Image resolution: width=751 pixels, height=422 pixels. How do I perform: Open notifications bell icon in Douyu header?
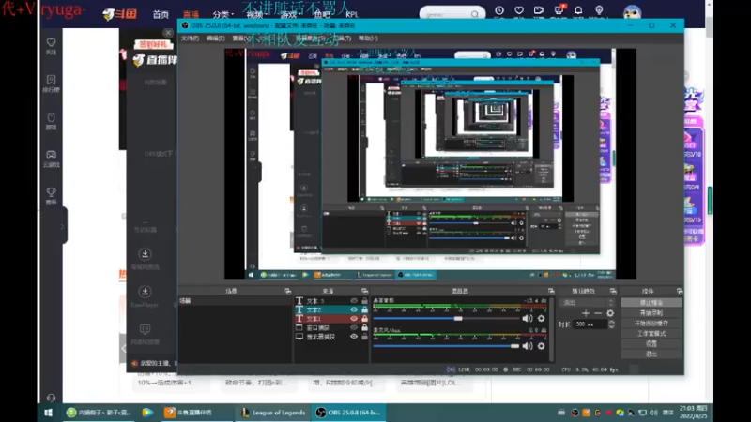[578, 10]
